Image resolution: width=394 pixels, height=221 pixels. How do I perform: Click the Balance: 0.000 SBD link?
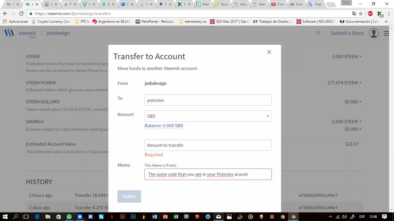coord(164,126)
